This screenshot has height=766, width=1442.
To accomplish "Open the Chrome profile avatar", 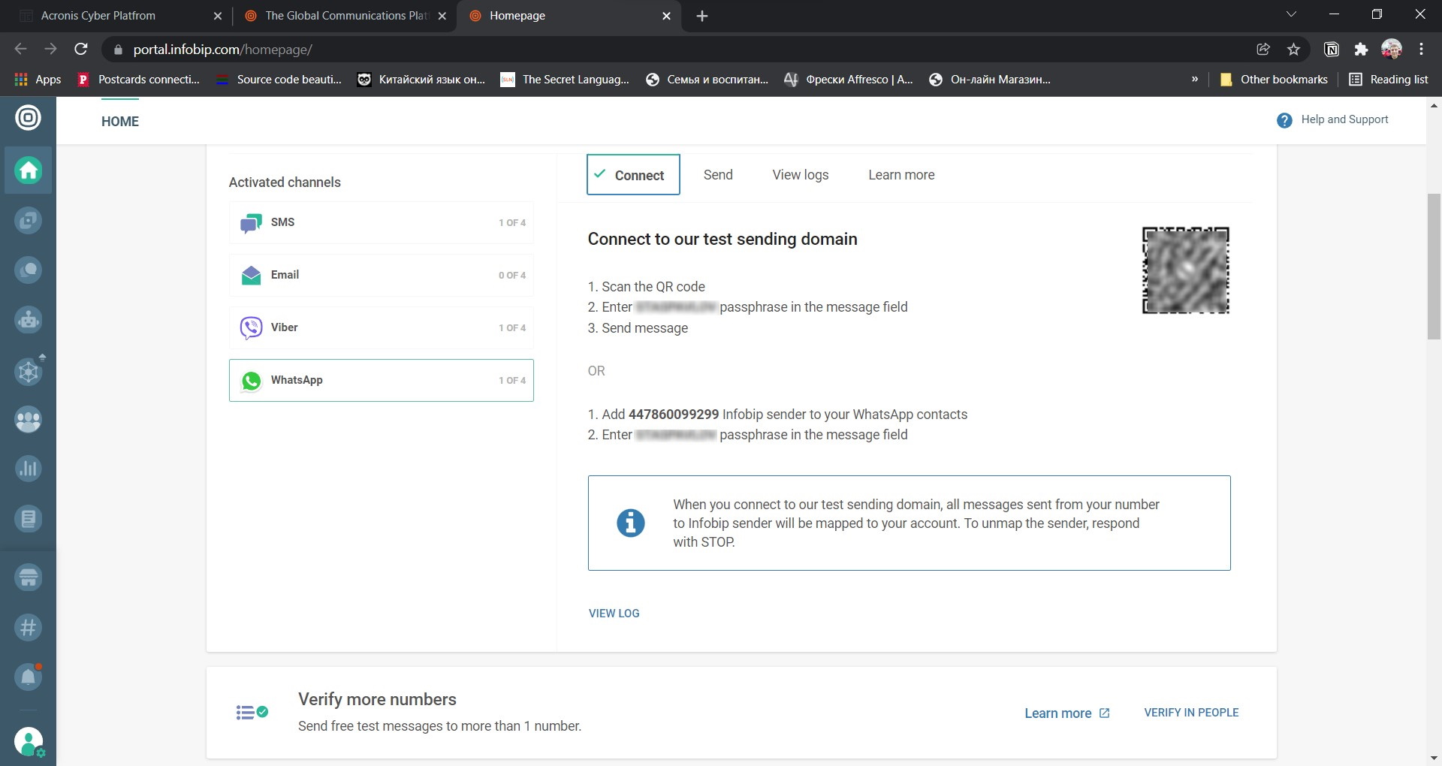I will [1392, 50].
